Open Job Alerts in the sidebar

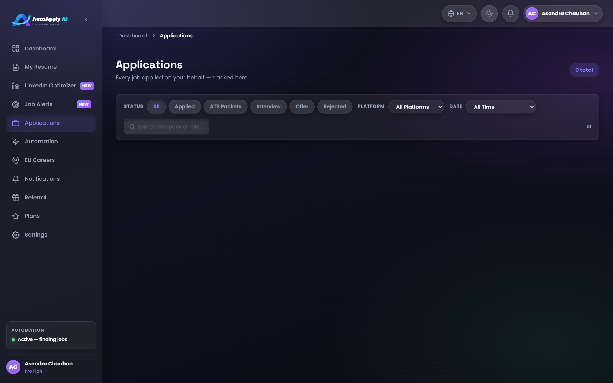51,104
